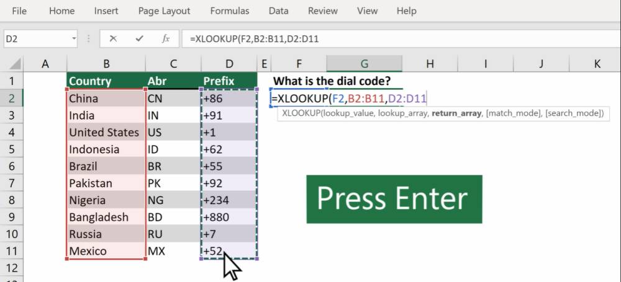Select all cells with corner triangle

click(15, 63)
